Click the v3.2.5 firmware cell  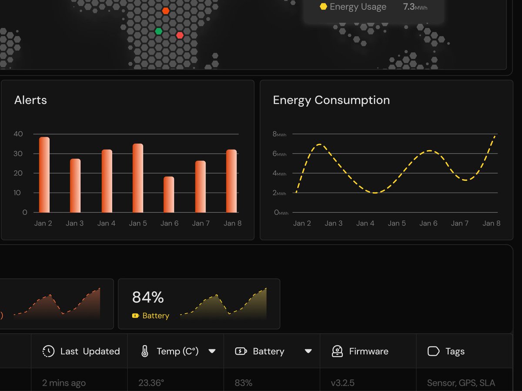point(343,383)
